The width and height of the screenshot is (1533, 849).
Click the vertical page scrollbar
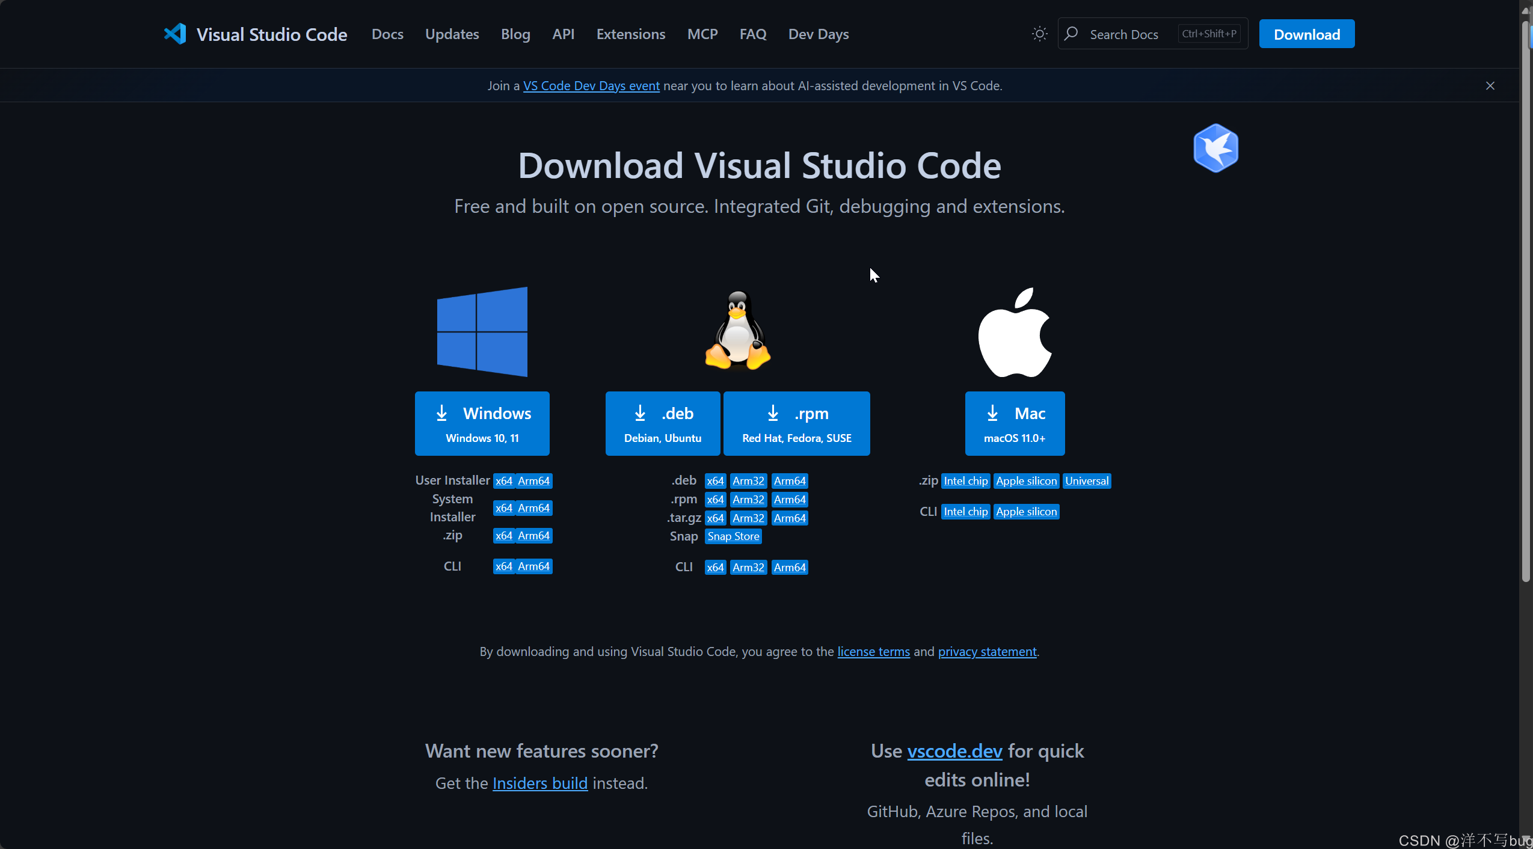pyautogui.click(x=1525, y=301)
